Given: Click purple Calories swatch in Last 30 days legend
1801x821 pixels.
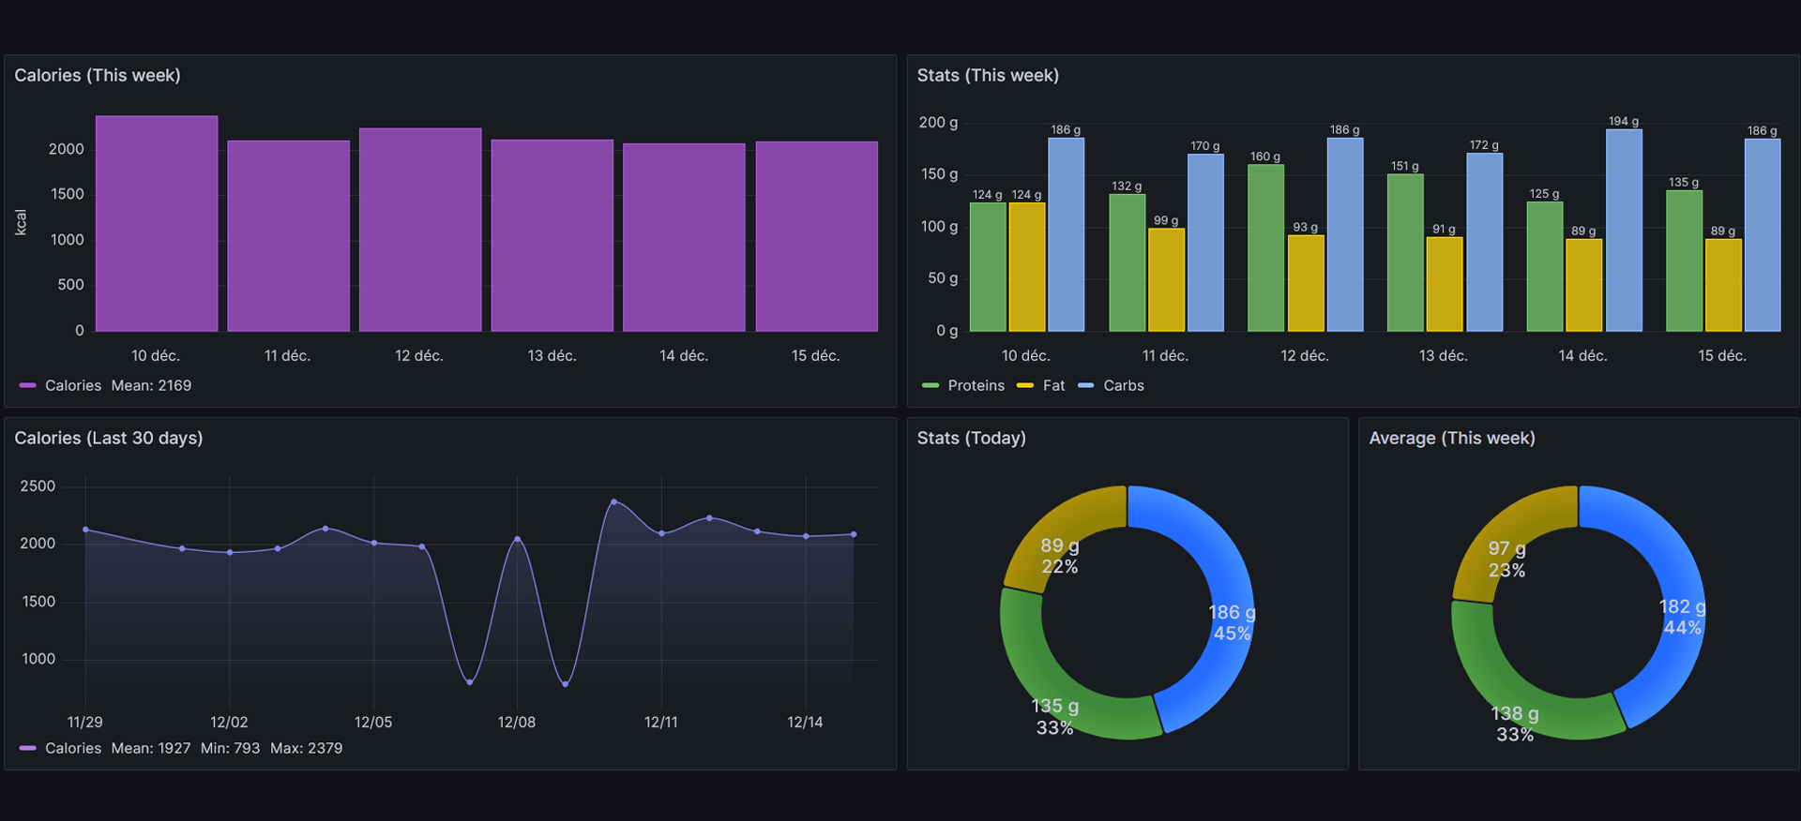Looking at the screenshot, I should click(x=27, y=749).
